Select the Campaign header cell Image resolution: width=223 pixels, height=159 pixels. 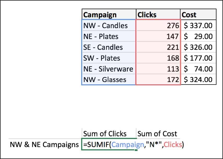109,15
